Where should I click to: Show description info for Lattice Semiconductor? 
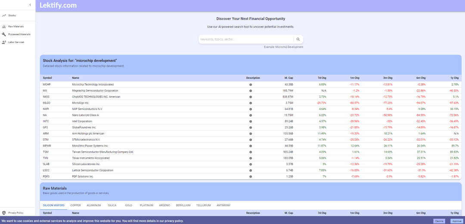(x=251, y=170)
